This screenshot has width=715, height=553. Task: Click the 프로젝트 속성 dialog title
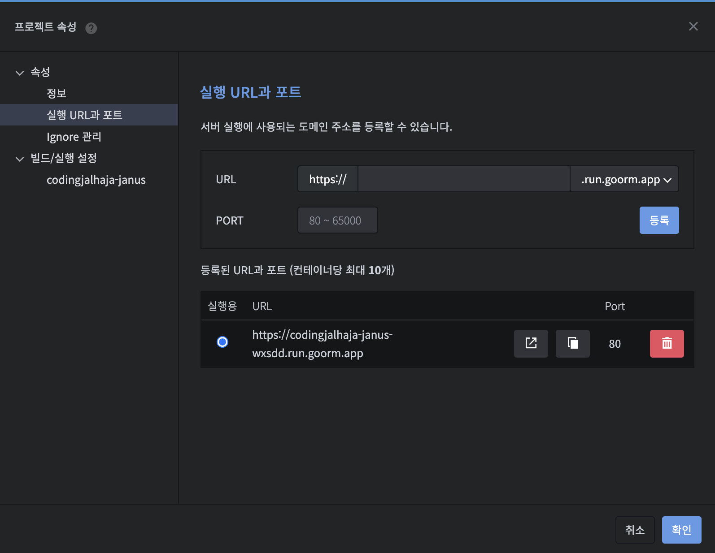[45, 27]
